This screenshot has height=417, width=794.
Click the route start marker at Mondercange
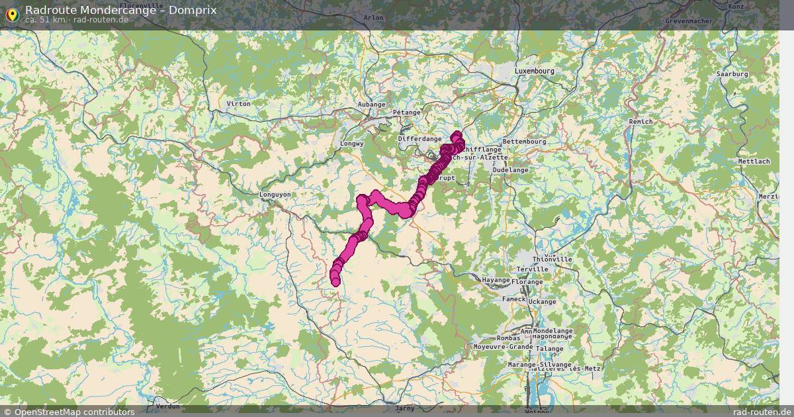(456, 136)
